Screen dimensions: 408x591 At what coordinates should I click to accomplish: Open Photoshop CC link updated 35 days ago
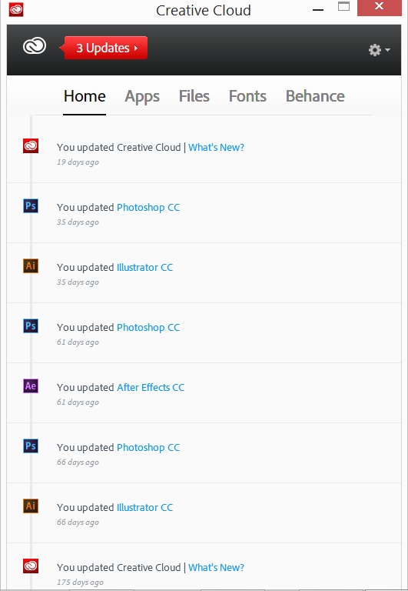(x=148, y=208)
